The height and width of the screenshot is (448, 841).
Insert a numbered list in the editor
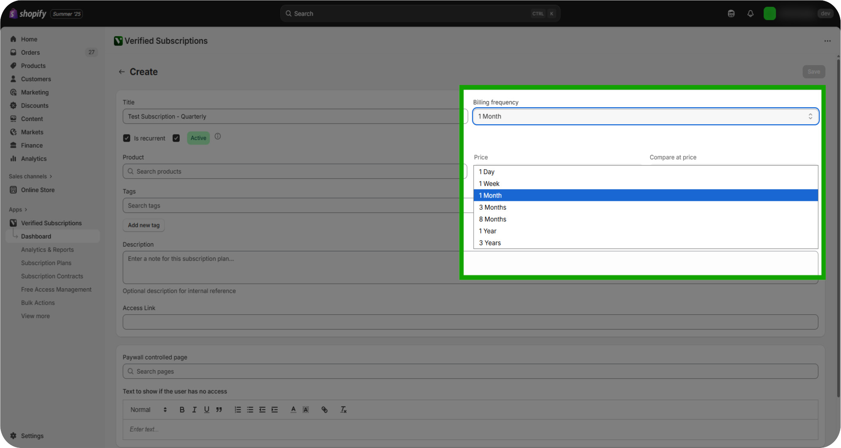[238, 410]
